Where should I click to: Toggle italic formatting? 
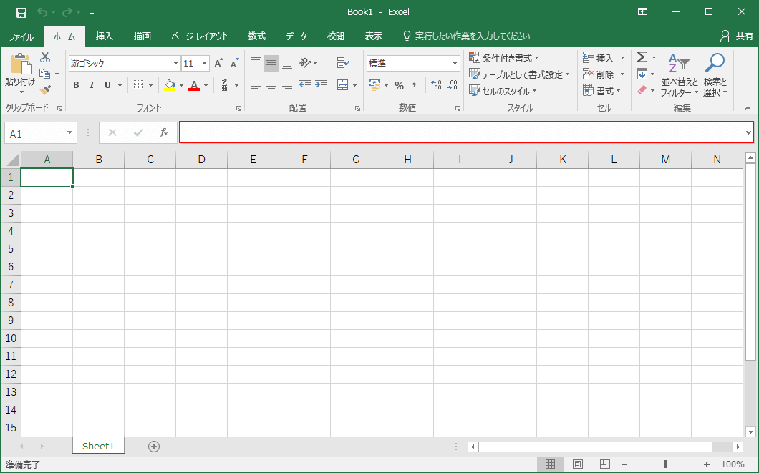(x=92, y=85)
